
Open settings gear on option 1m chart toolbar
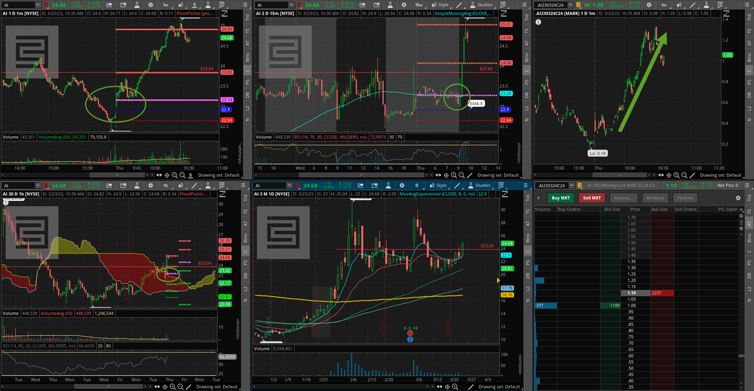click(648, 5)
